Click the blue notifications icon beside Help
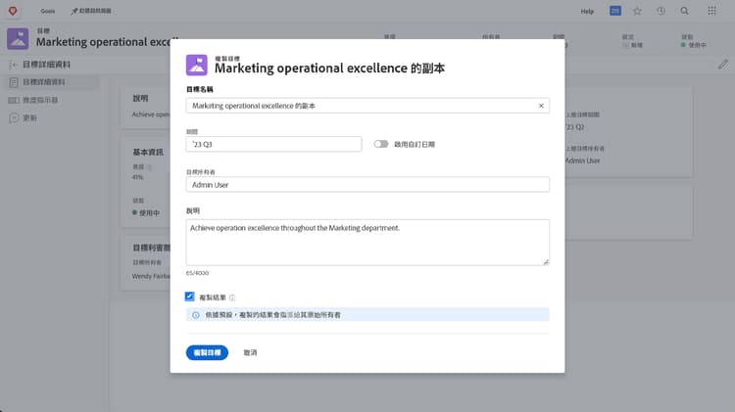 click(x=615, y=11)
